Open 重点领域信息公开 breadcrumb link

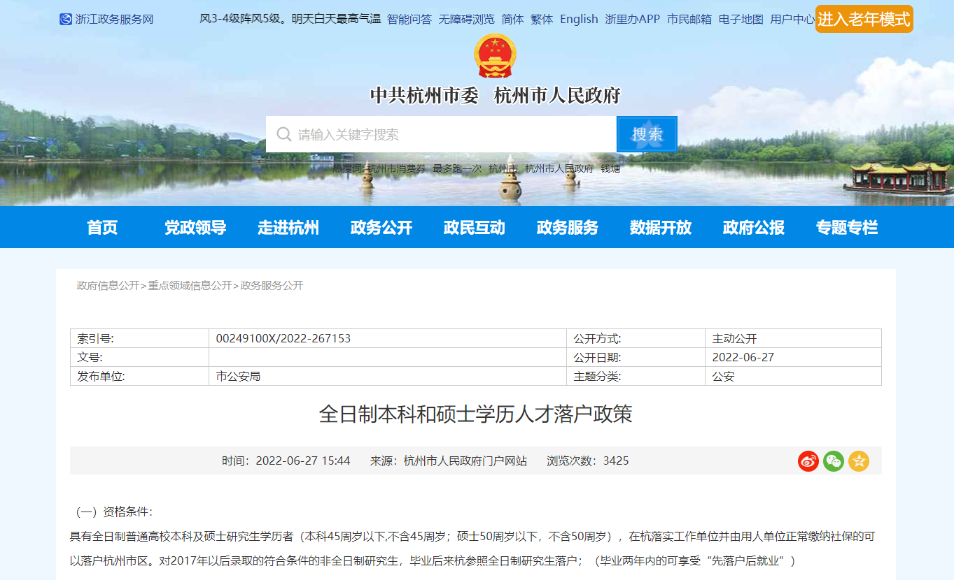pyautogui.click(x=190, y=286)
